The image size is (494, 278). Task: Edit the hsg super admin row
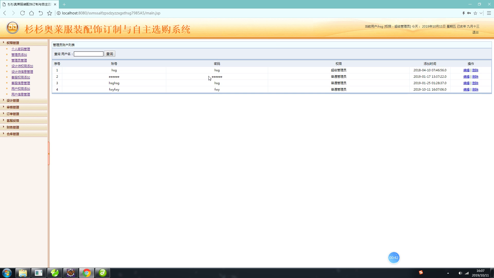pos(466,70)
